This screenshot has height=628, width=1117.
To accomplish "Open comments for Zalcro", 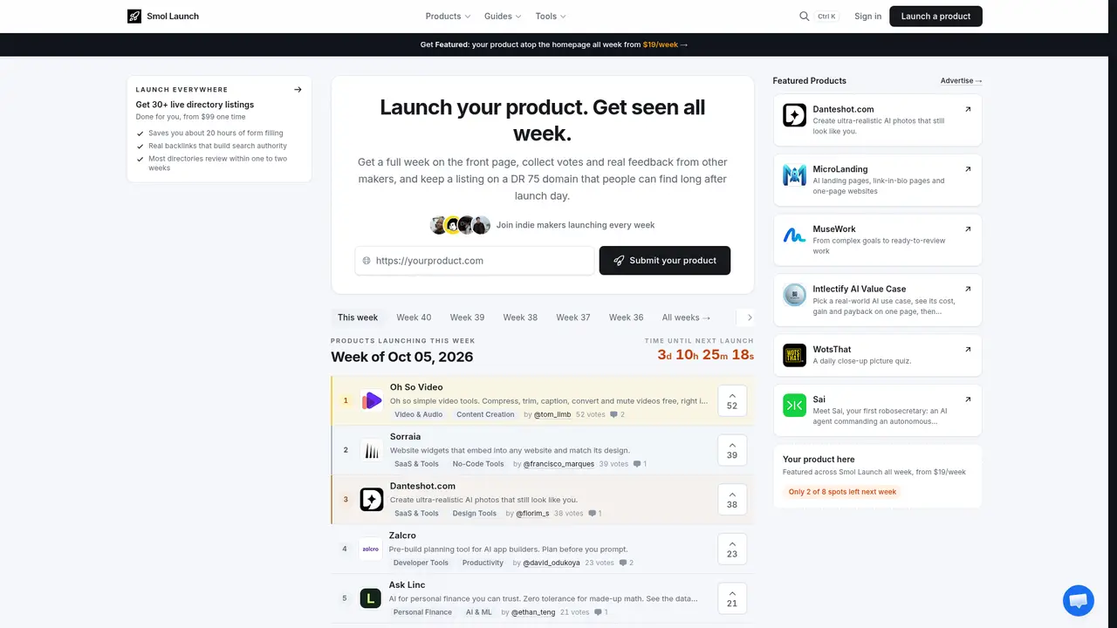I will 626,563.
